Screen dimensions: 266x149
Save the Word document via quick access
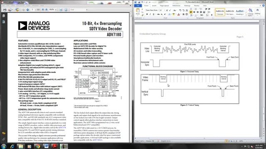pyautogui.click(x=139, y=2)
